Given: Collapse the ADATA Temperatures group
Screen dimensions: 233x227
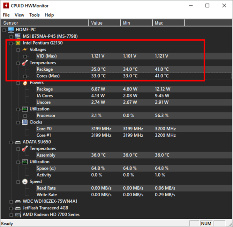Looking at the screenshot, I should pos(18,149).
